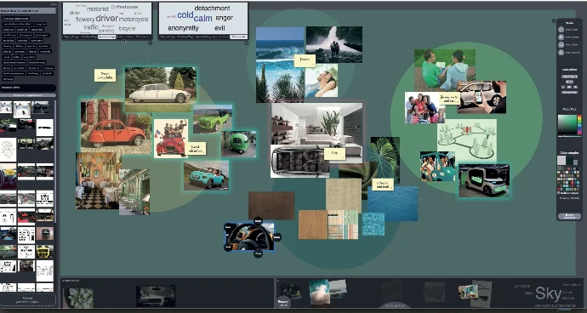The image size is (587, 313).
Task: Open the highlighted tab under the driver word cloud
Action: point(107,37)
